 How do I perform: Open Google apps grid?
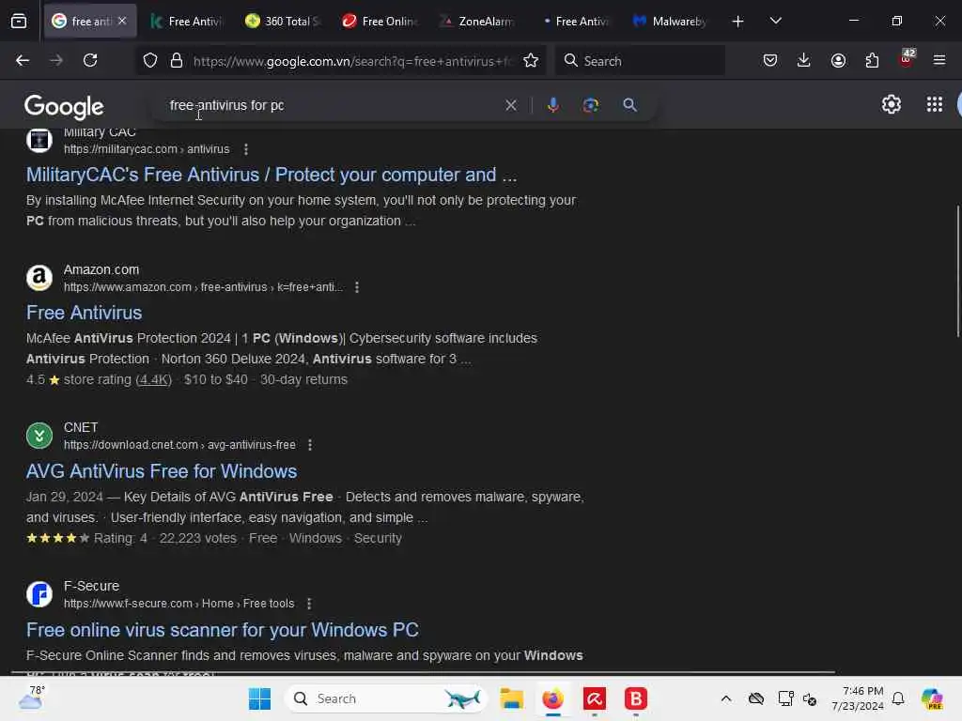(935, 105)
